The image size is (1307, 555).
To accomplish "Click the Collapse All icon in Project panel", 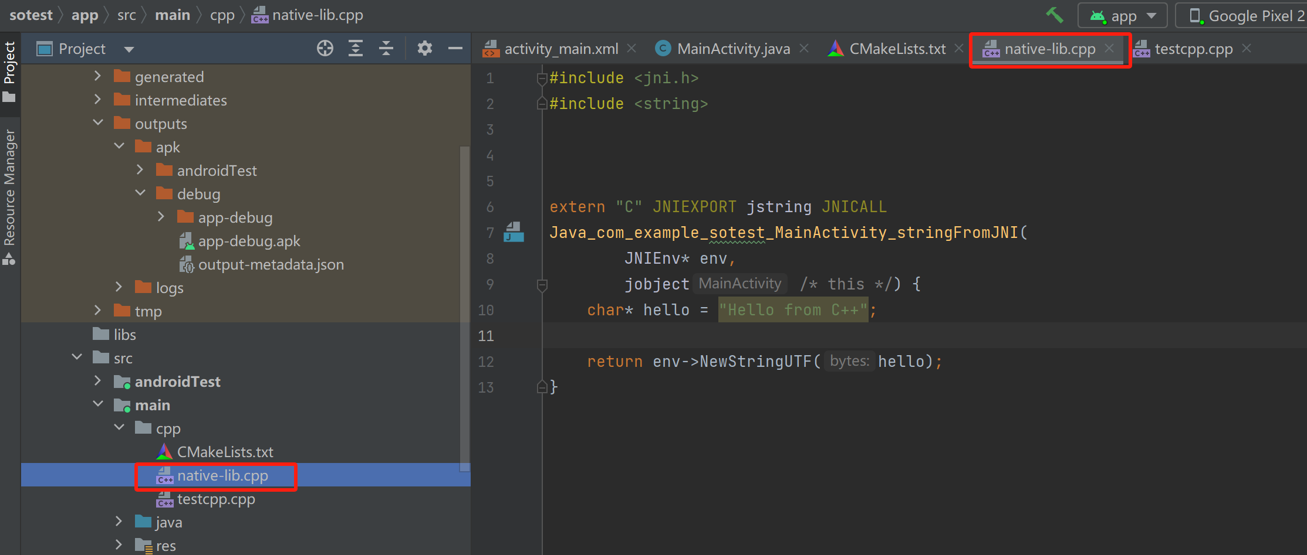I will [386, 49].
